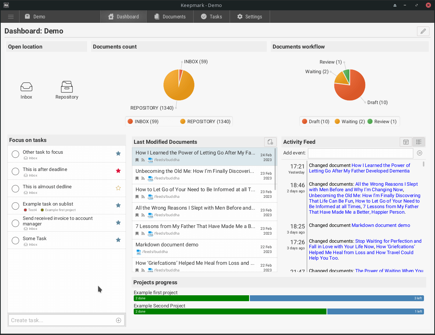
Task: Click the edit dashboard pencil icon
Action: [423, 31]
